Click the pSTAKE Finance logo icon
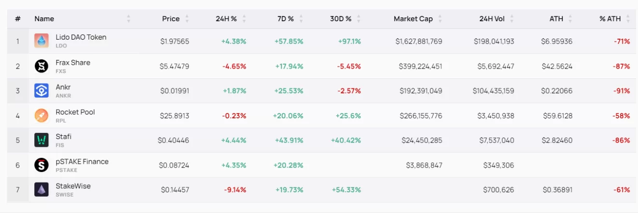 tap(42, 165)
